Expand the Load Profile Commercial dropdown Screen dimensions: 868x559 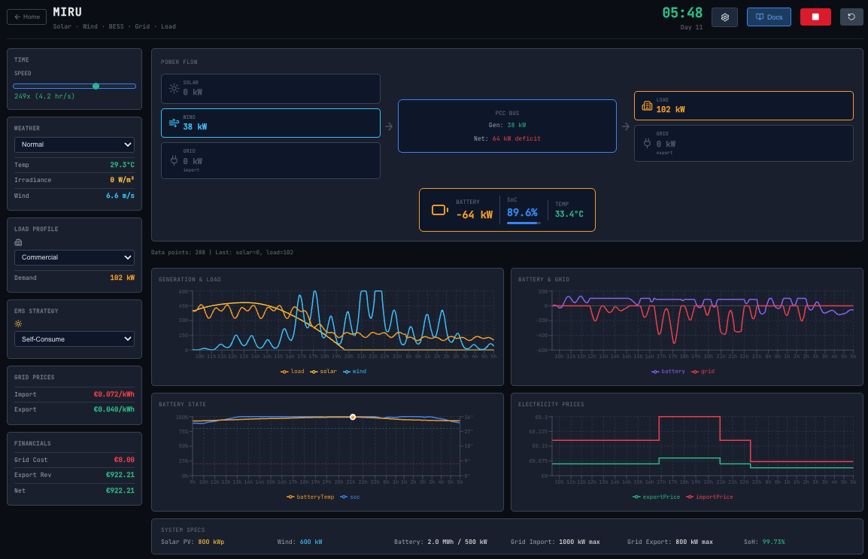[x=74, y=257]
